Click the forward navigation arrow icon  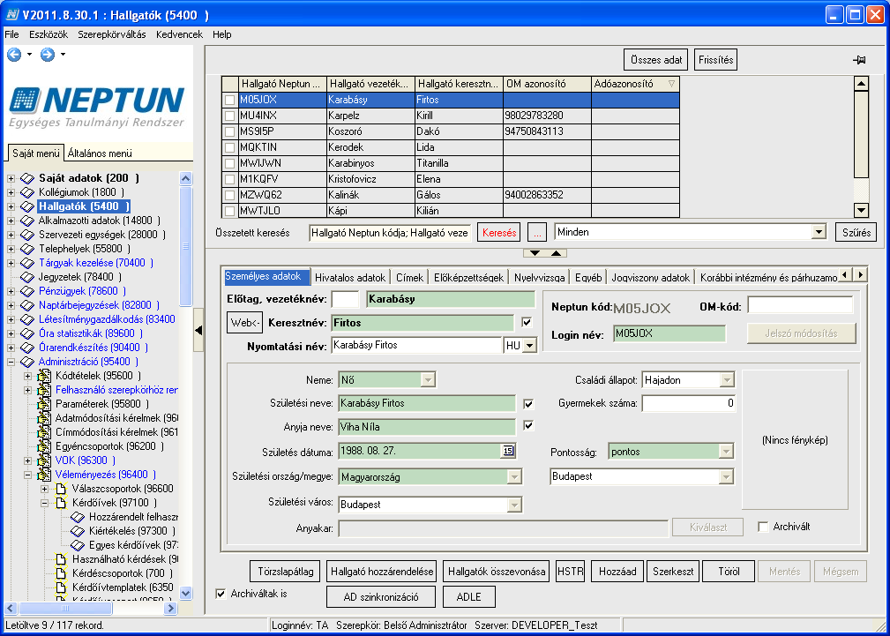pyautogui.click(x=48, y=55)
